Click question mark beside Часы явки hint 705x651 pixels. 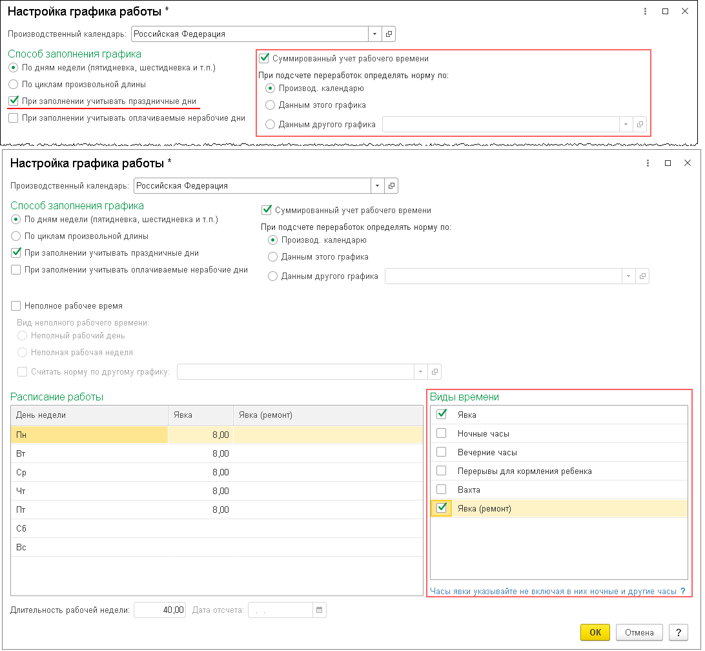click(683, 592)
